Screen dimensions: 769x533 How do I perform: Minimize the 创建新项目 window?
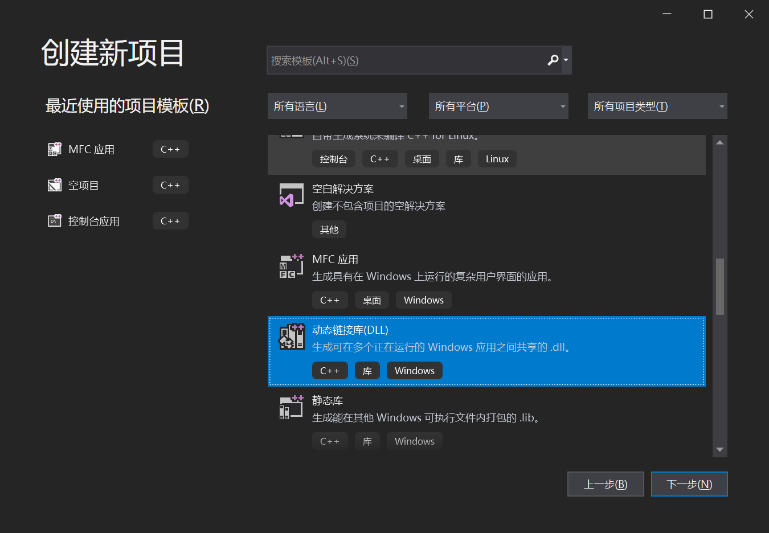(667, 14)
